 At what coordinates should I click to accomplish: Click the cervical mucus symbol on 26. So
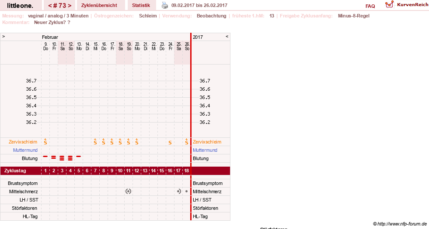(x=187, y=142)
